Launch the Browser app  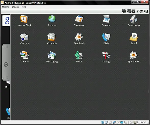52,21
